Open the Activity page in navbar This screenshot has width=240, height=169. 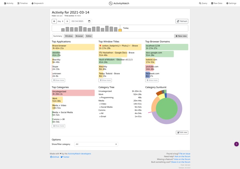(x=9, y=3)
